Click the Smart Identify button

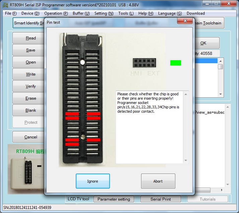coord(28,23)
